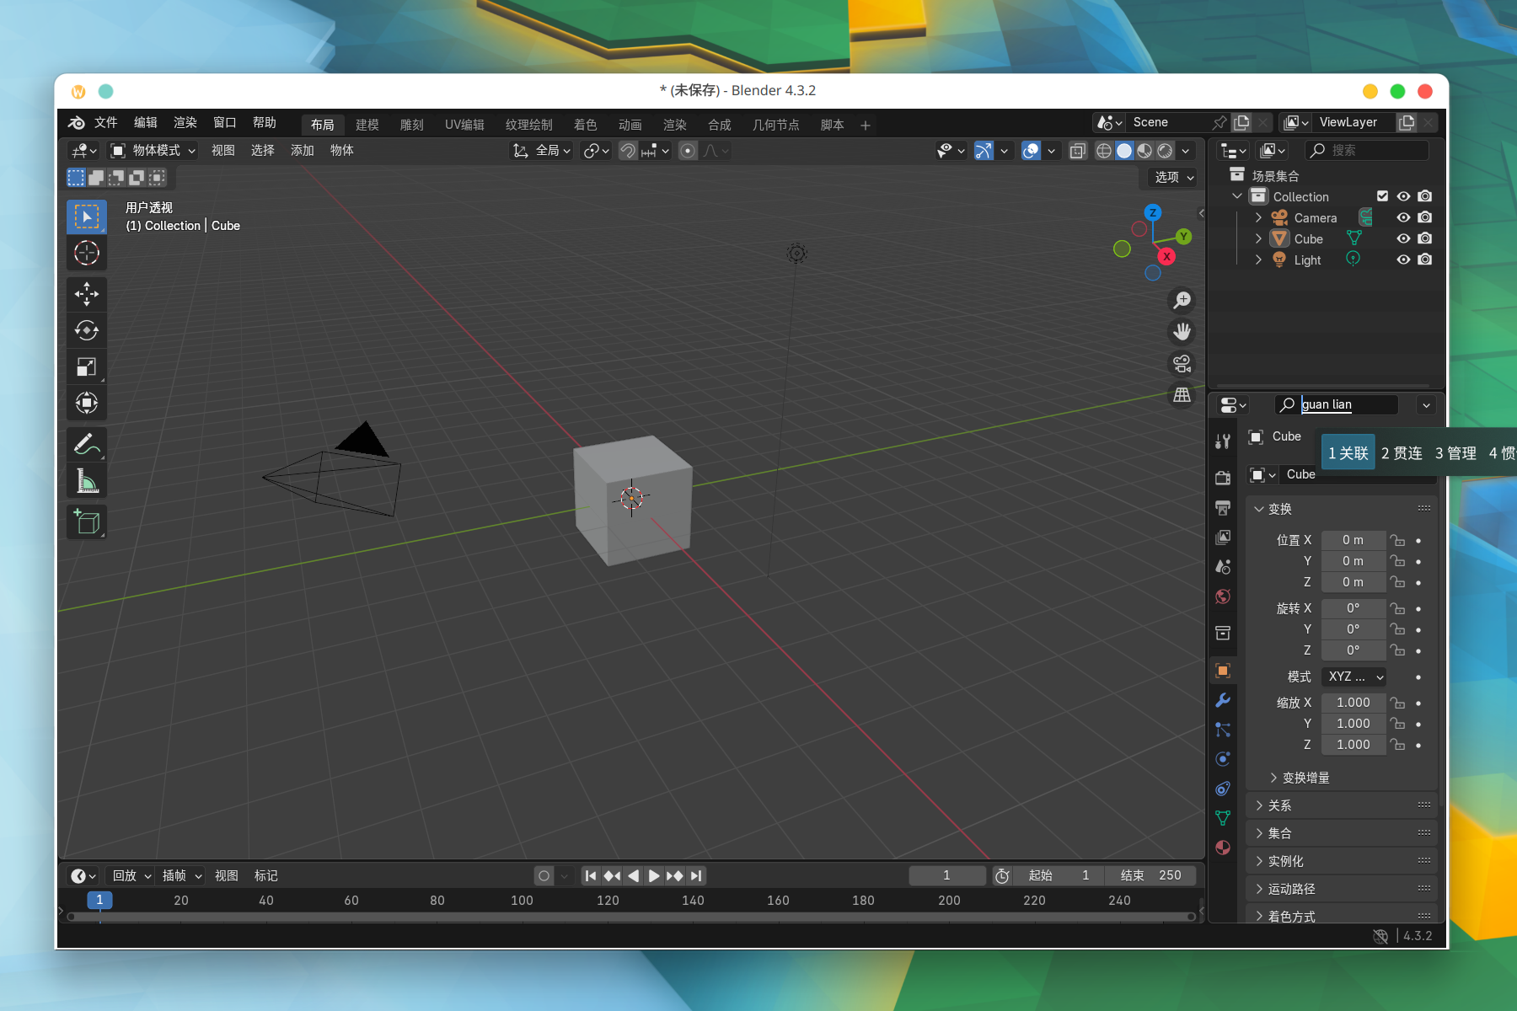This screenshot has width=1517, height=1011.
Task: Hide the Camera object in viewport
Action: (1403, 217)
